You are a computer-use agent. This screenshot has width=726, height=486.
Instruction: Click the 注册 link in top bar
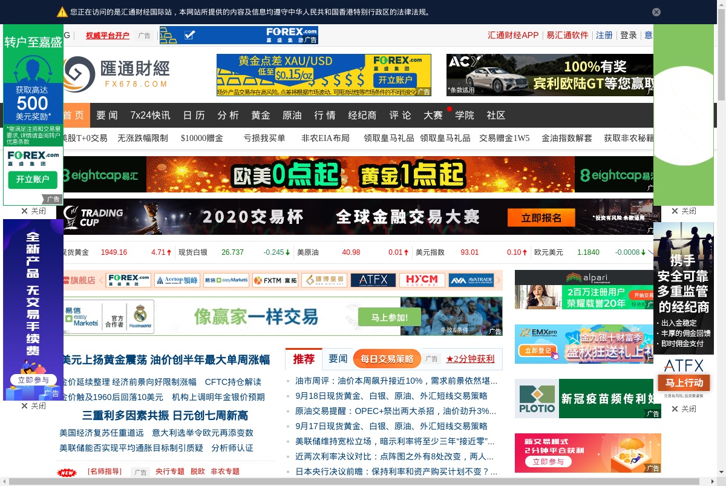tap(604, 35)
